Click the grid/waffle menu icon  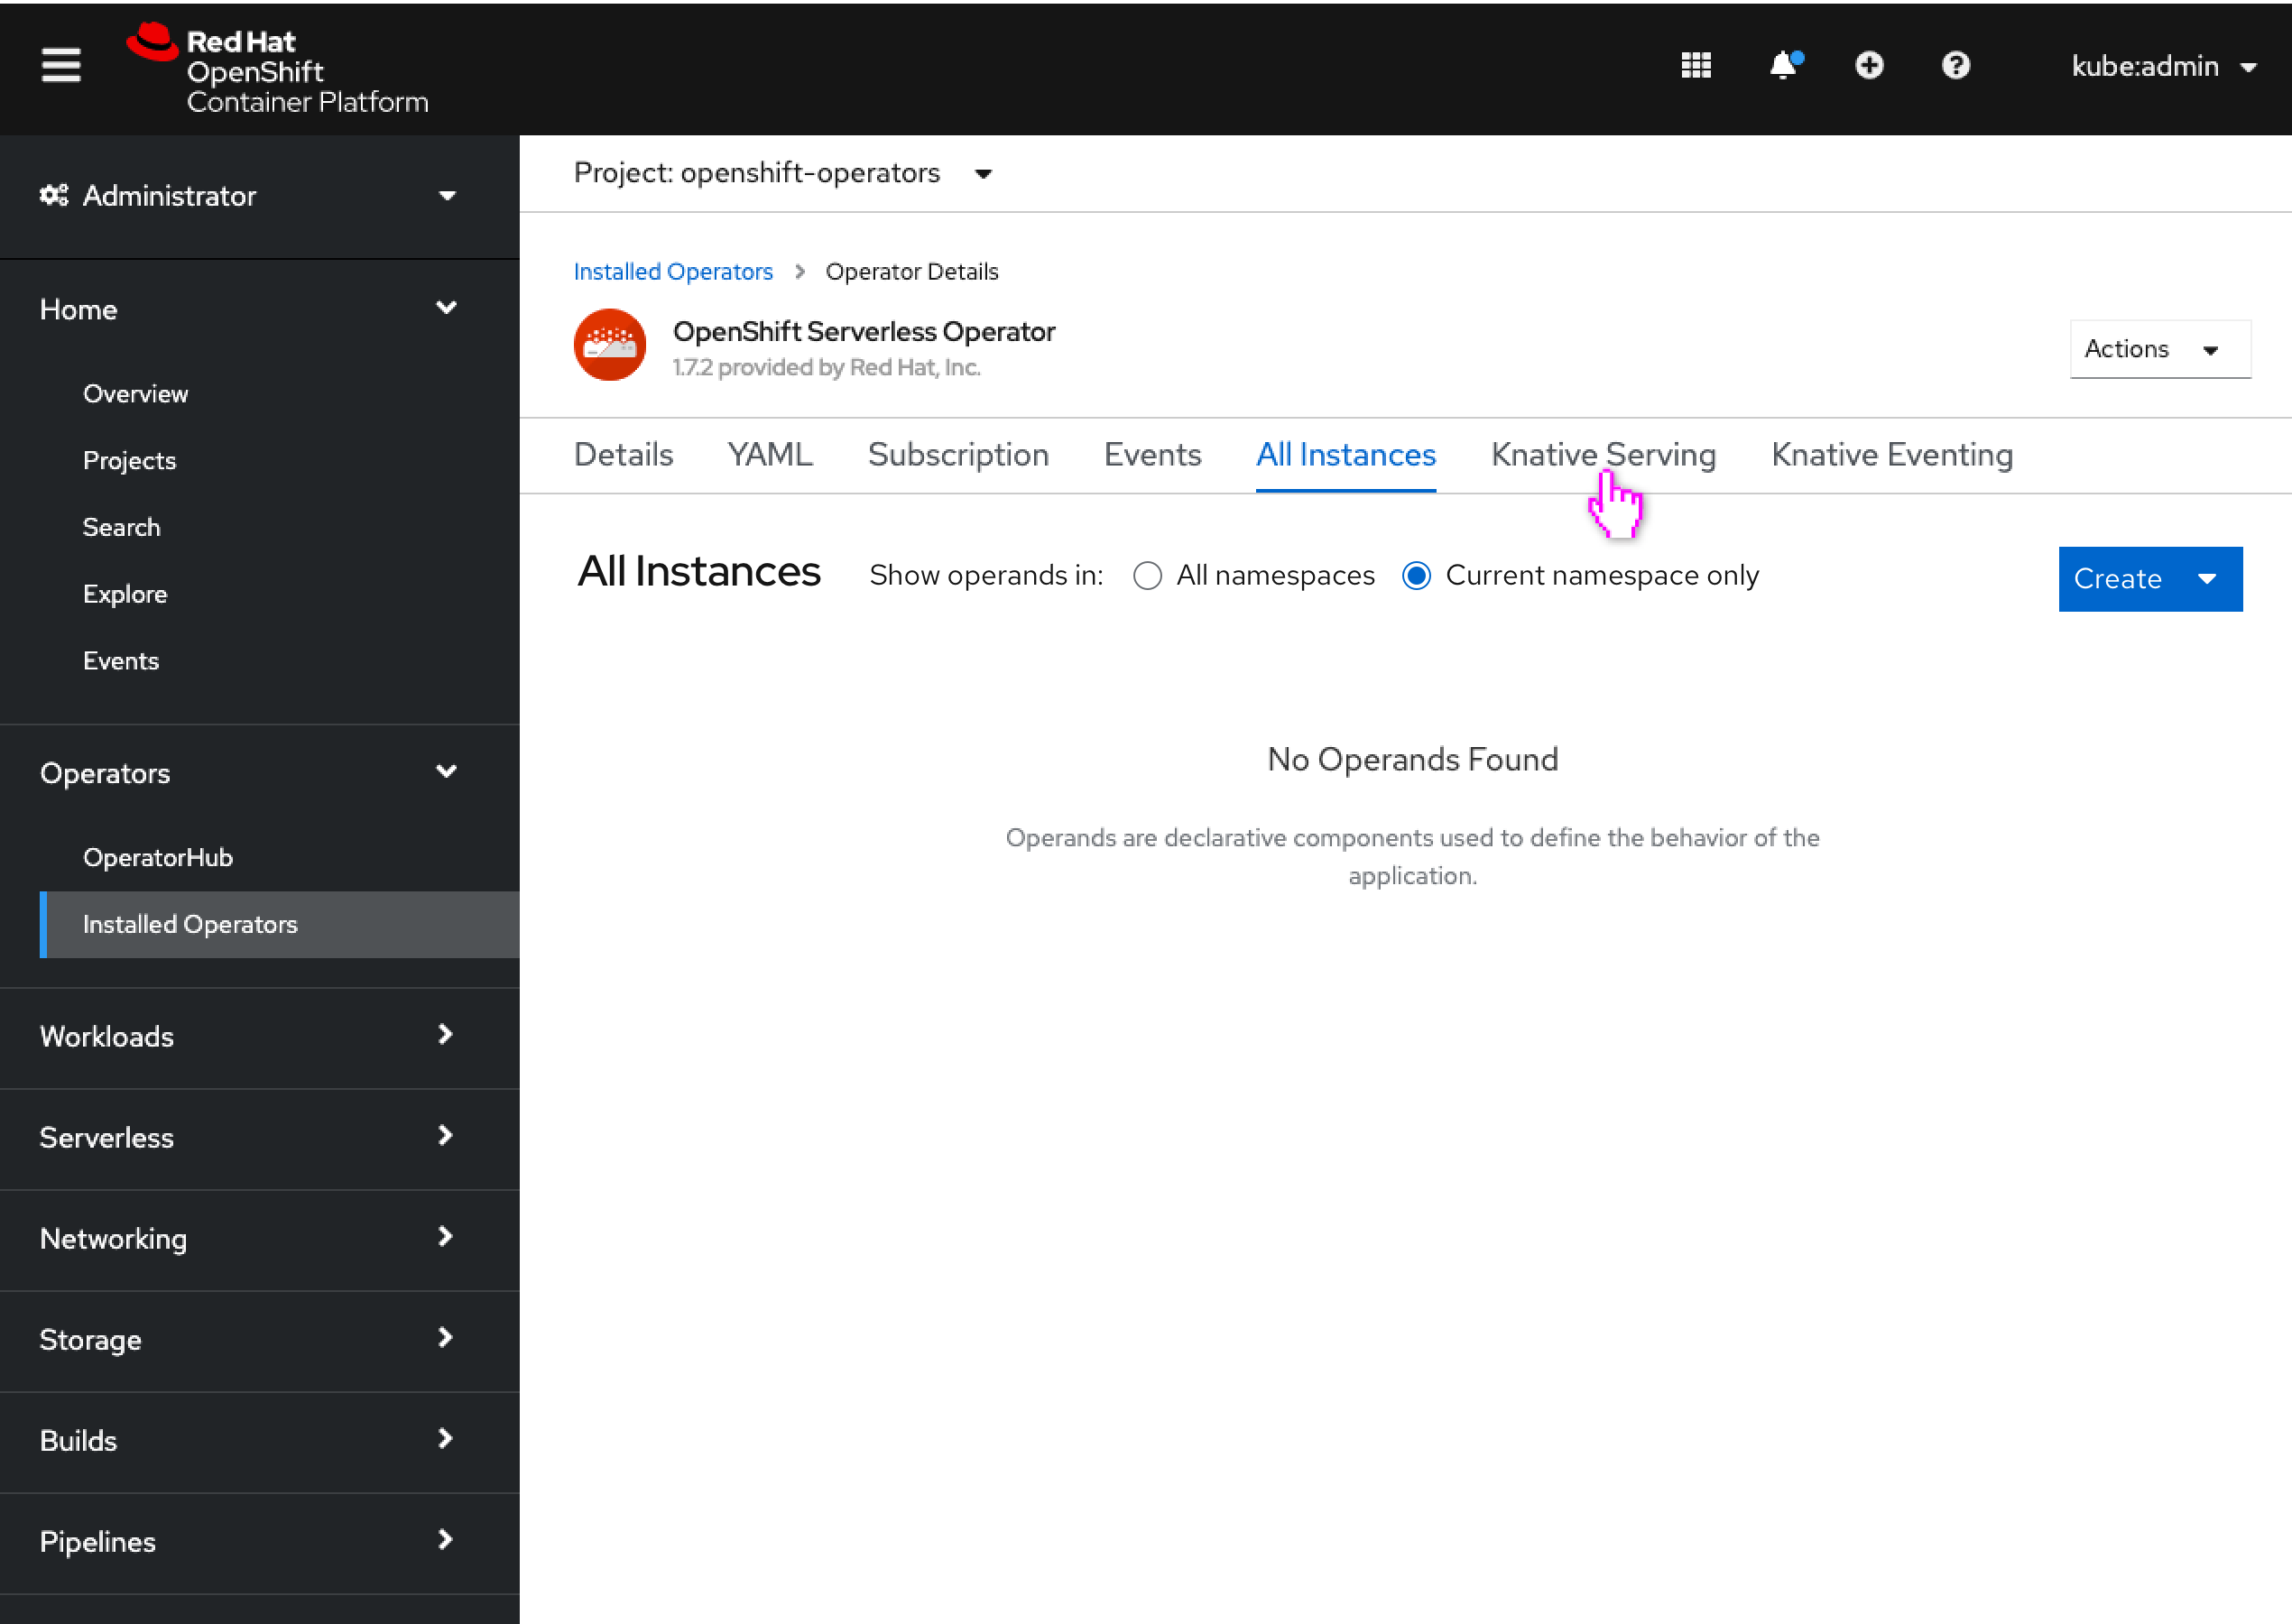(x=1696, y=65)
